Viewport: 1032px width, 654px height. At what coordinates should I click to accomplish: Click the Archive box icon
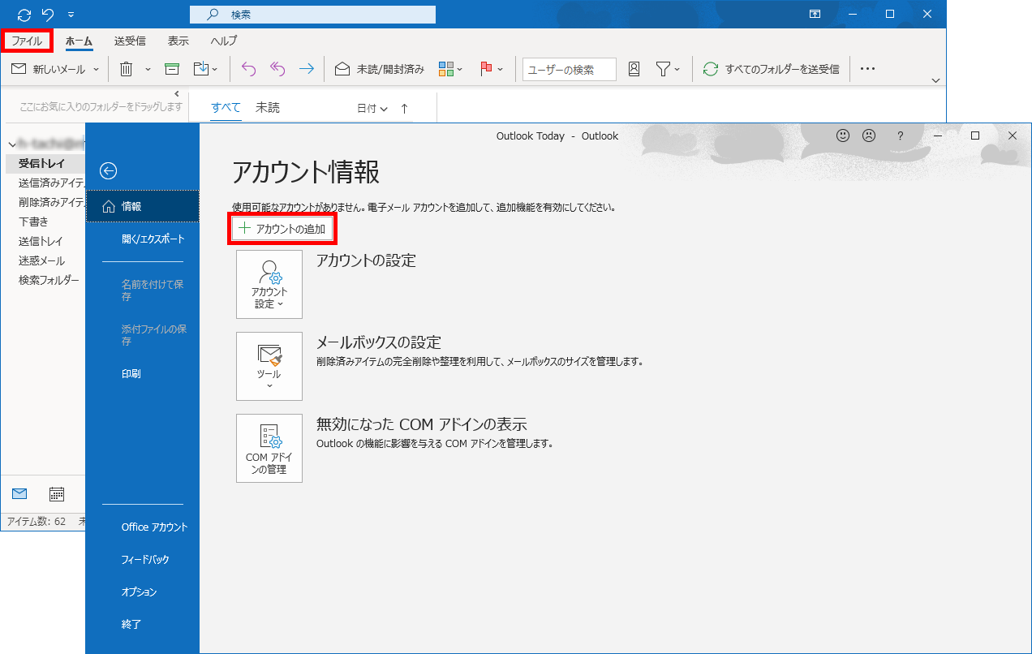(x=171, y=70)
